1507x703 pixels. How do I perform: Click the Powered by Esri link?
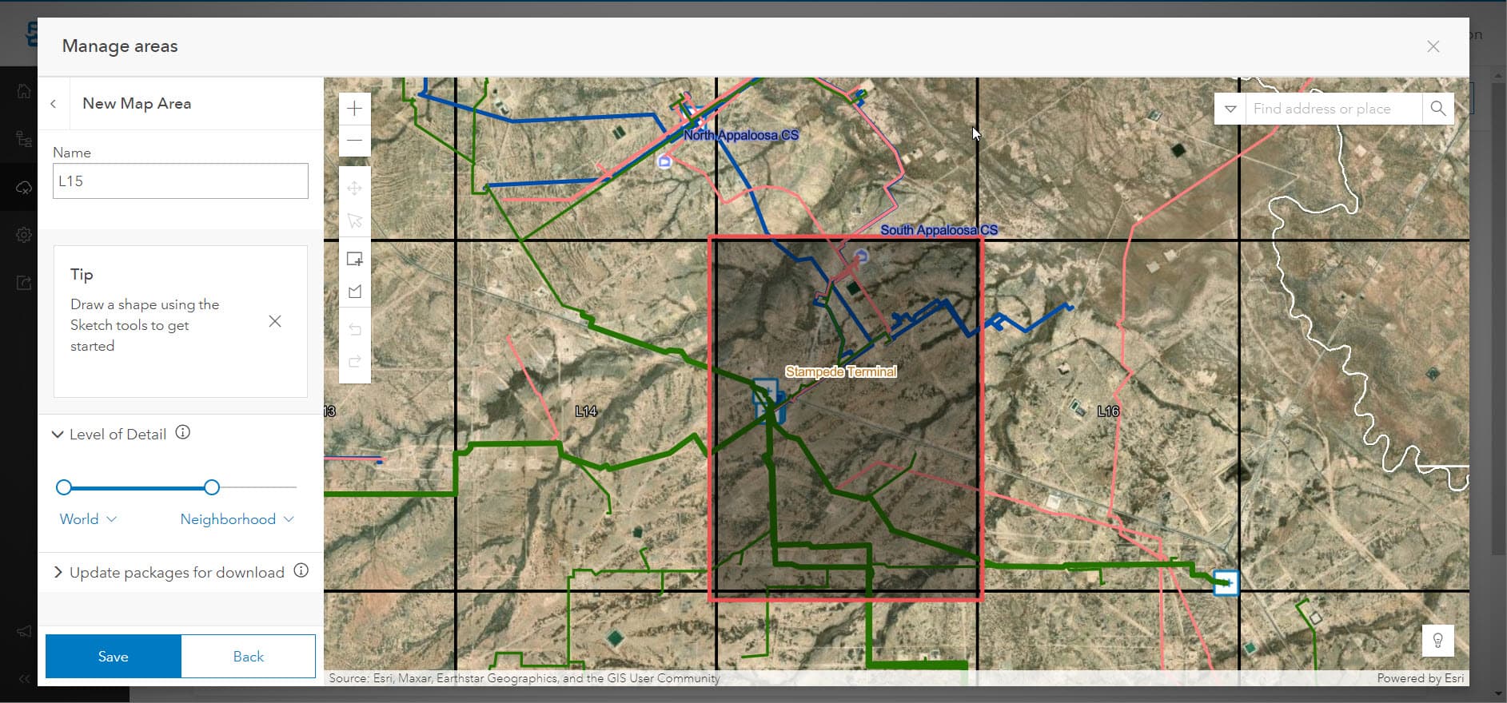1421,678
